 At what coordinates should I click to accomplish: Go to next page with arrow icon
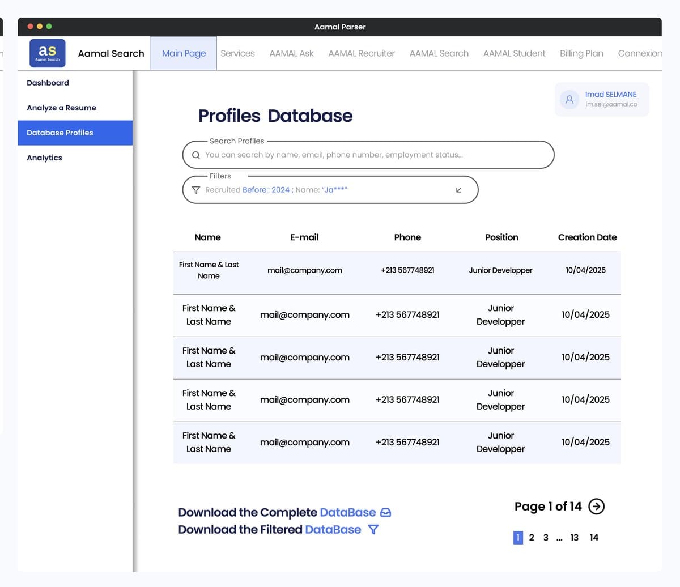point(596,507)
